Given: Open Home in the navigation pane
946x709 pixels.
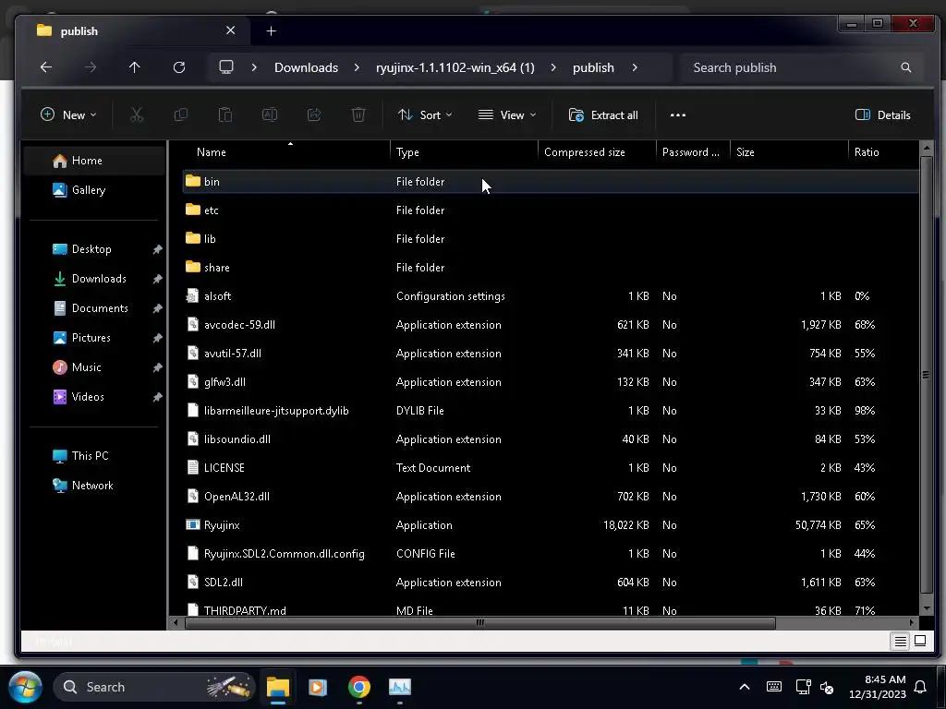Looking at the screenshot, I should (93, 161).
